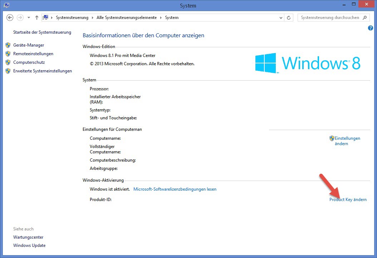Open Erweiterte Systemeinstellungen link
377x258 pixels.
43,71
